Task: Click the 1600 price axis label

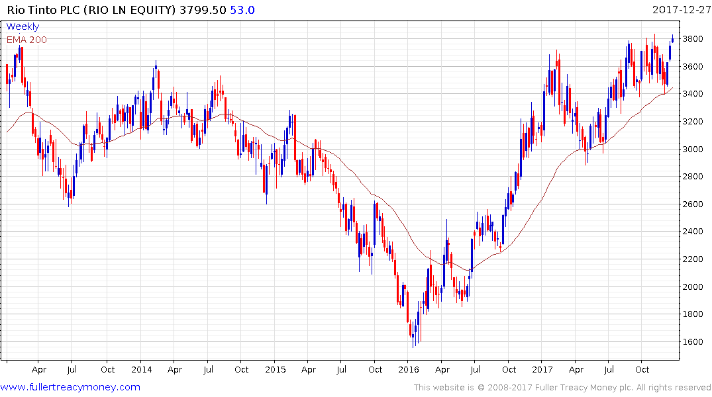Action: pyautogui.click(x=693, y=341)
